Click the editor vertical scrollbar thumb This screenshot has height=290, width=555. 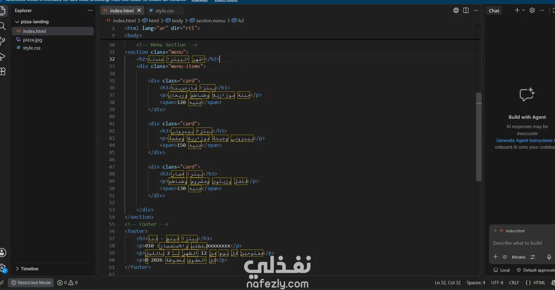coord(479,137)
